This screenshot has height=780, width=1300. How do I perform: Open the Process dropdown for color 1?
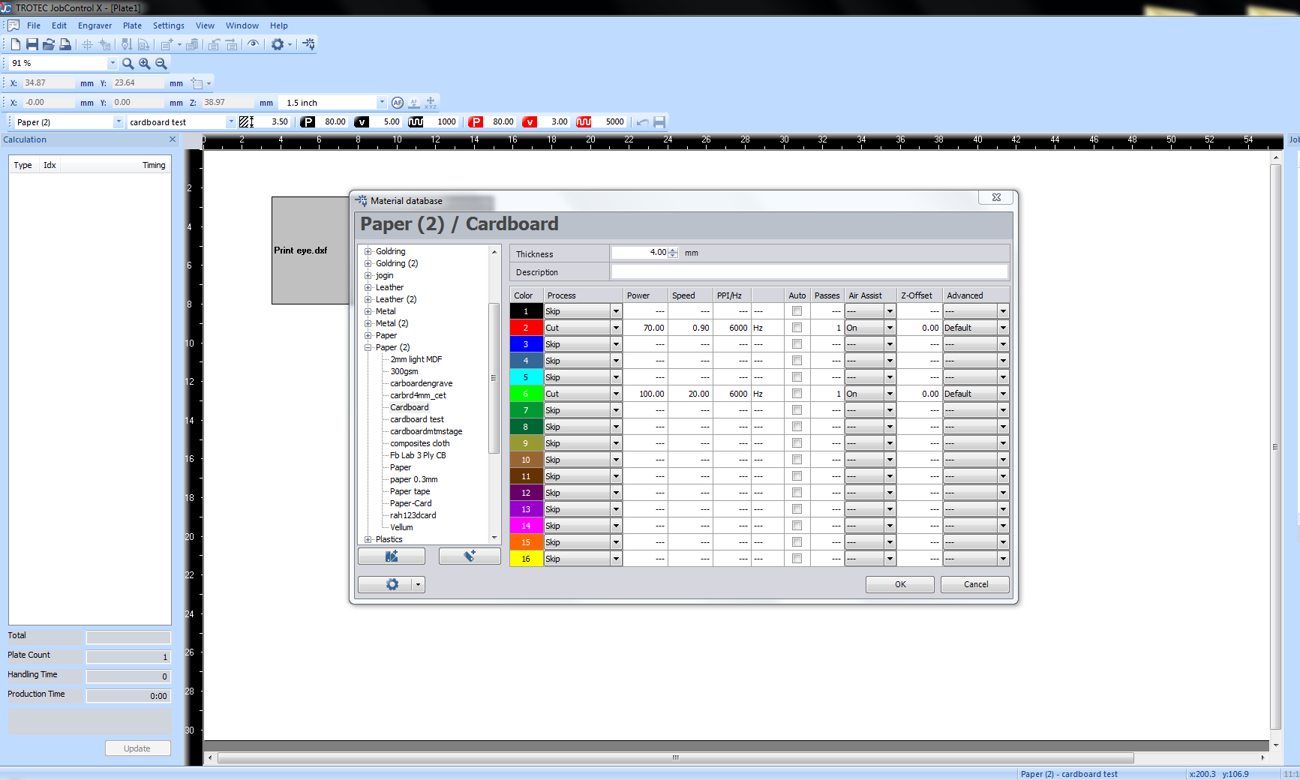coord(616,311)
